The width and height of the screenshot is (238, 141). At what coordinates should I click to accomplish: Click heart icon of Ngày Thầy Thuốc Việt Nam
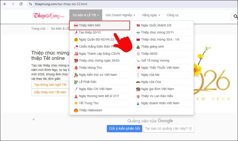(x=138, y=68)
